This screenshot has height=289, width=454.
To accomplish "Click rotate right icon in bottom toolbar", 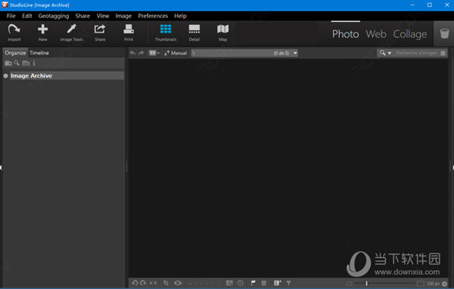I will point(143,283).
